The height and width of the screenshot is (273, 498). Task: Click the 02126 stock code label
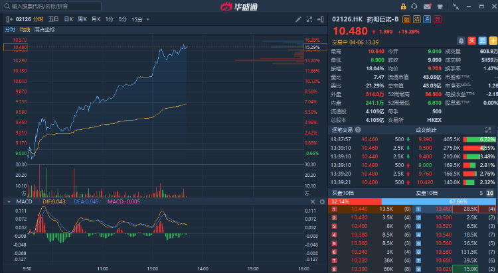(x=23, y=19)
